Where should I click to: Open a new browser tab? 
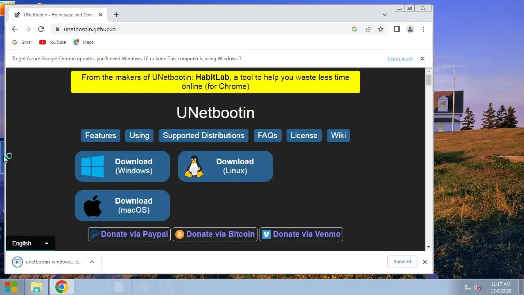point(116,15)
